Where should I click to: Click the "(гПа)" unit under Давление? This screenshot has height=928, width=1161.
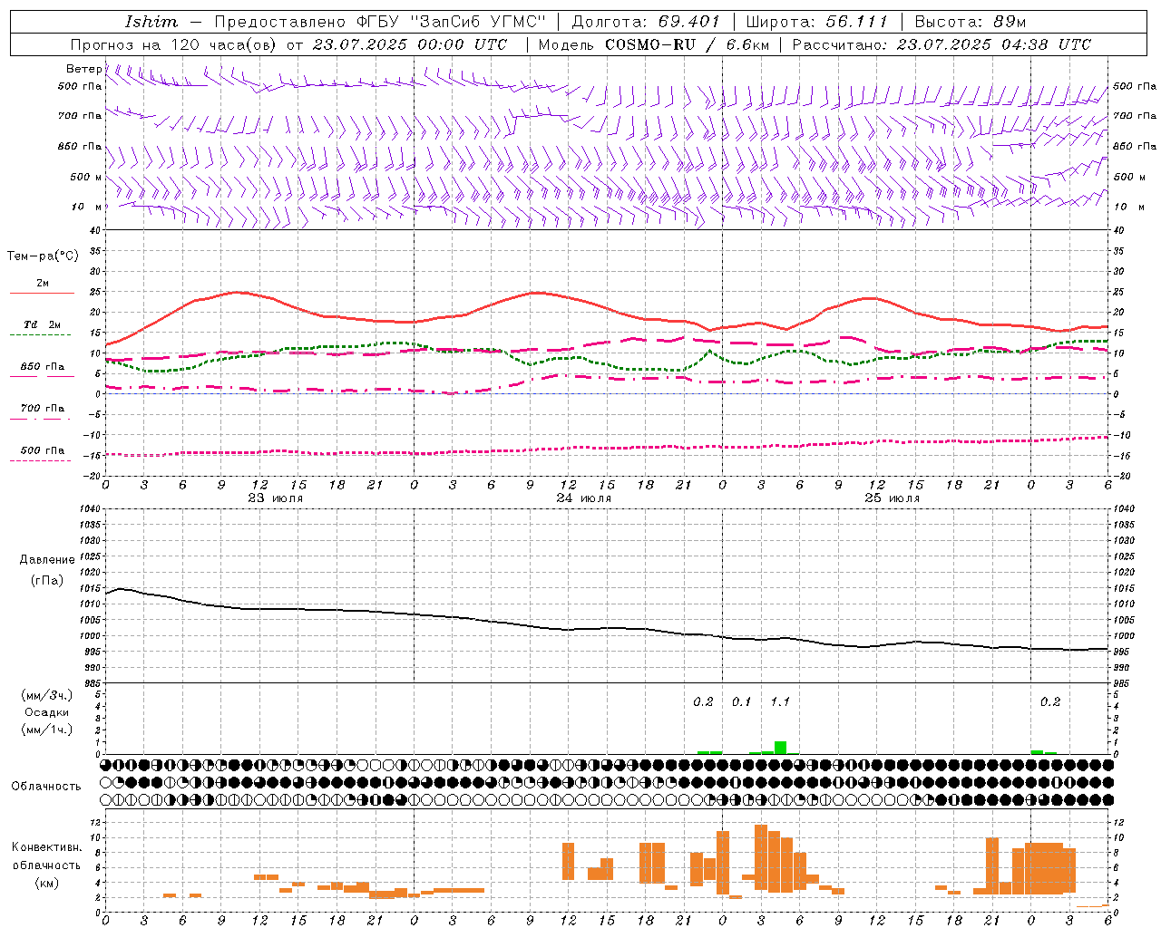pyautogui.click(x=46, y=580)
